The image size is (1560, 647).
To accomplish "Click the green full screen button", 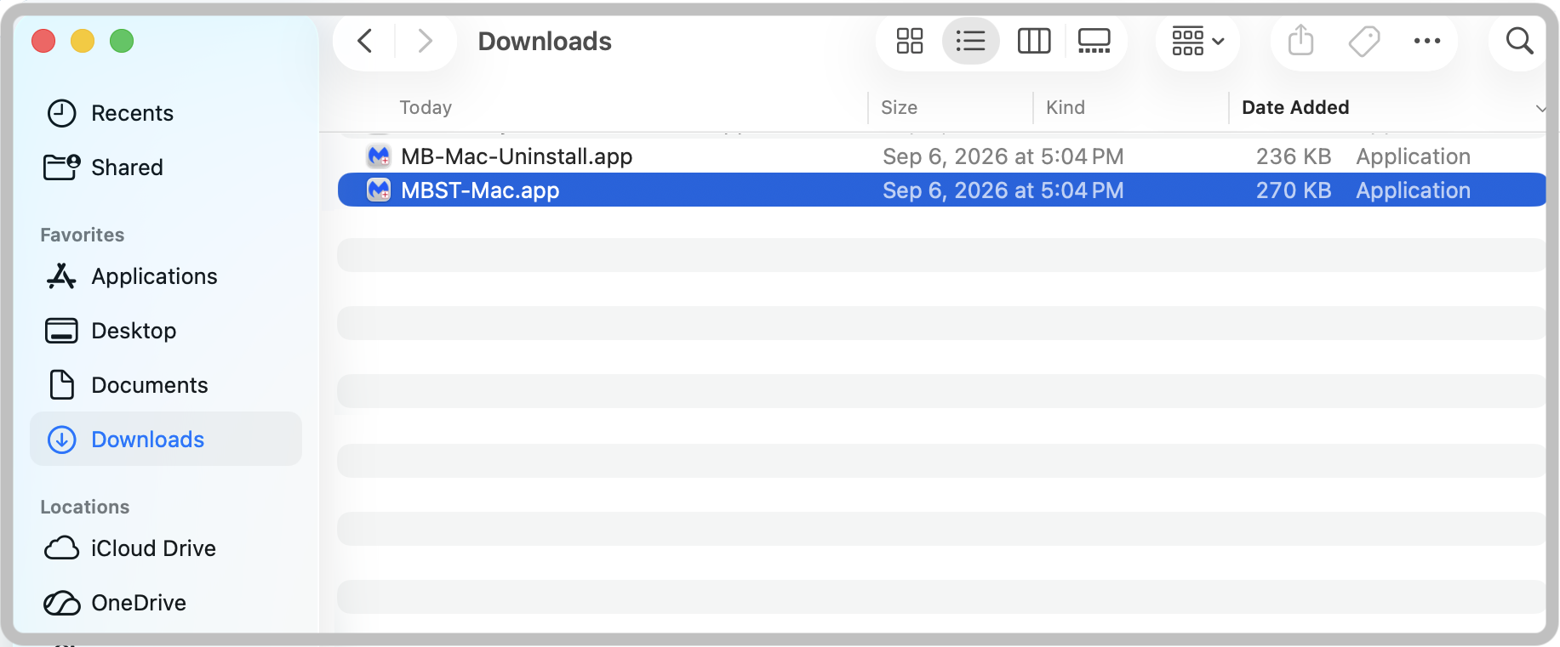I will point(122,41).
